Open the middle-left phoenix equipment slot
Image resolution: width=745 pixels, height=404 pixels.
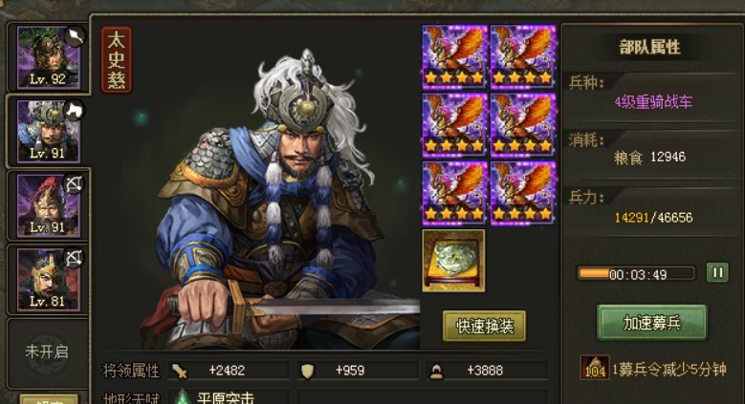(x=454, y=125)
